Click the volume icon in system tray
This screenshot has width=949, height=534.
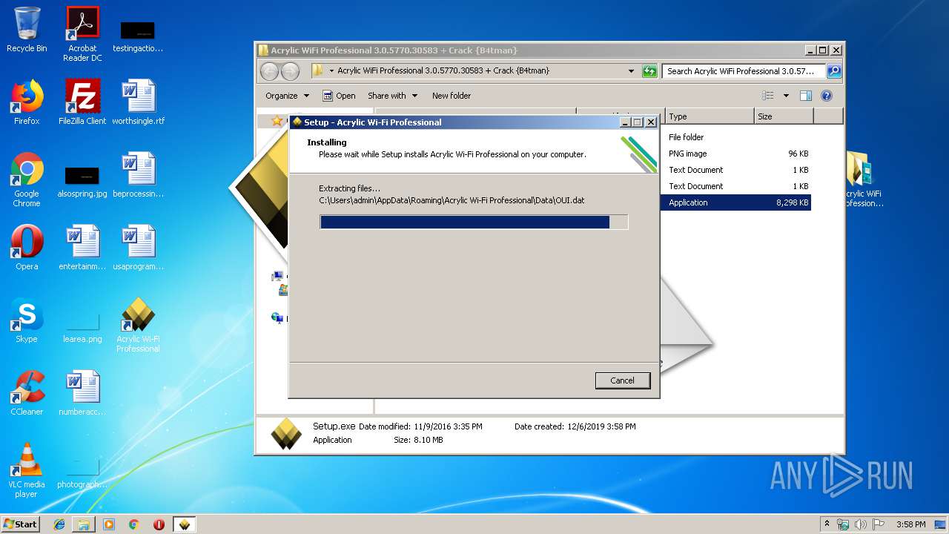(x=861, y=524)
